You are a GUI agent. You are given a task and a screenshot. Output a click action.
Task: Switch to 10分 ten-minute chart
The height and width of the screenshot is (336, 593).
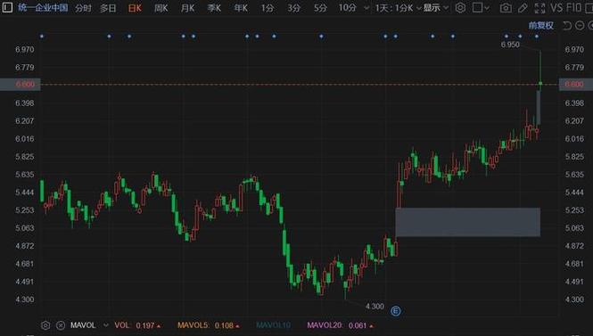[348, 7]
